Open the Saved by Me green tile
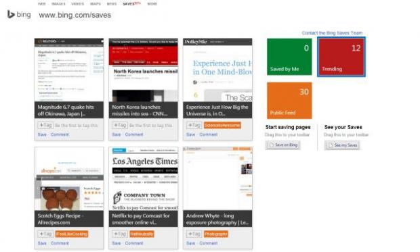Screen dimensions: 420x252 coord(289,57)
